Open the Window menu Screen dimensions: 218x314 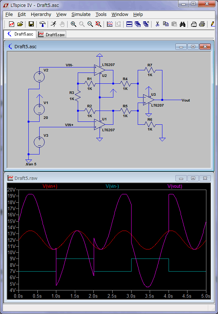(120, 15)
